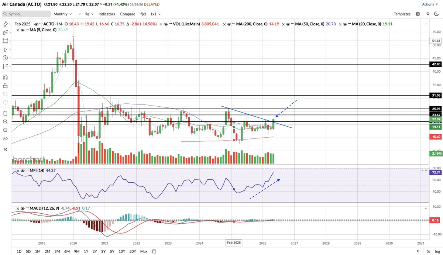
Task: Toggle visibility of MA (200, Close, 0)
Action: [229, 24]
